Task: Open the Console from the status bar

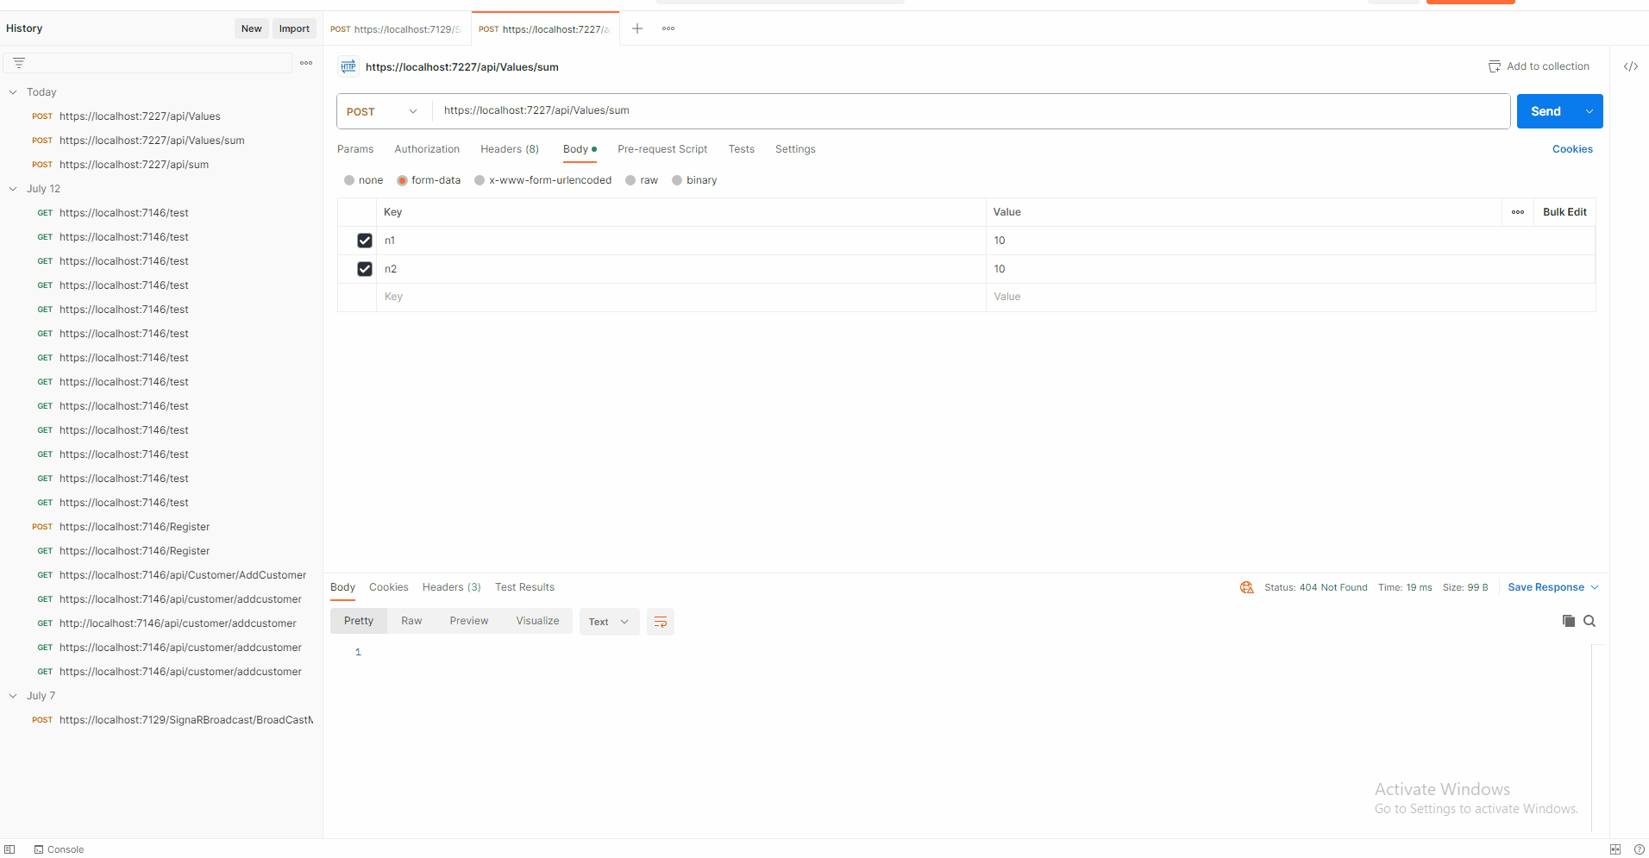Action: (x=59, y=849)
